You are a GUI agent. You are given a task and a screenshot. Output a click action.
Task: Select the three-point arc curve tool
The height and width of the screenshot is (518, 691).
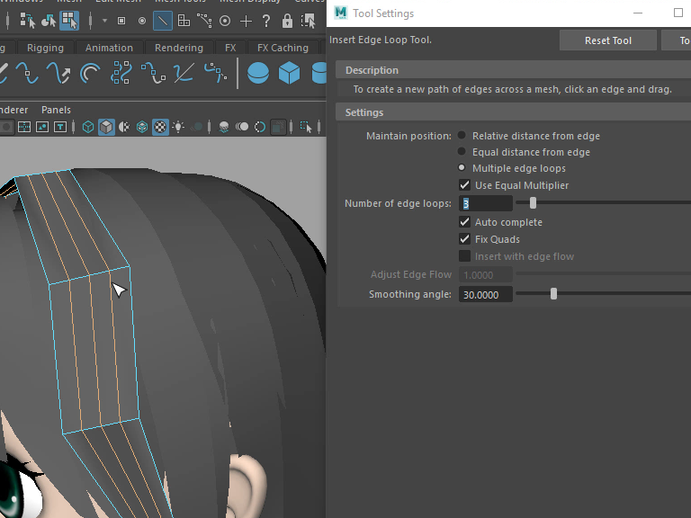click(x=89, y=73)
